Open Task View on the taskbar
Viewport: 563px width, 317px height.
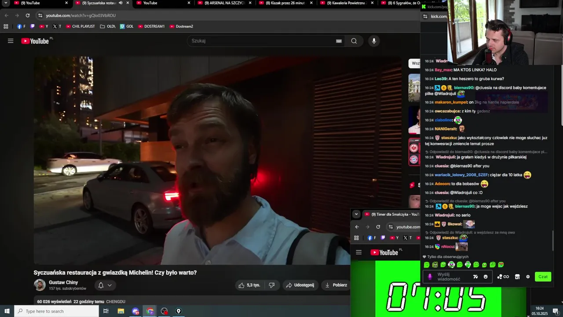(x=106, y=311)
